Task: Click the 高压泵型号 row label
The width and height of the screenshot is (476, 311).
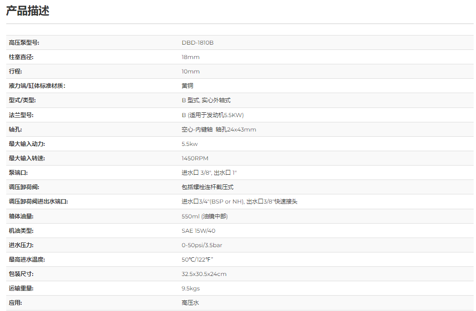Action: point(24,43)
